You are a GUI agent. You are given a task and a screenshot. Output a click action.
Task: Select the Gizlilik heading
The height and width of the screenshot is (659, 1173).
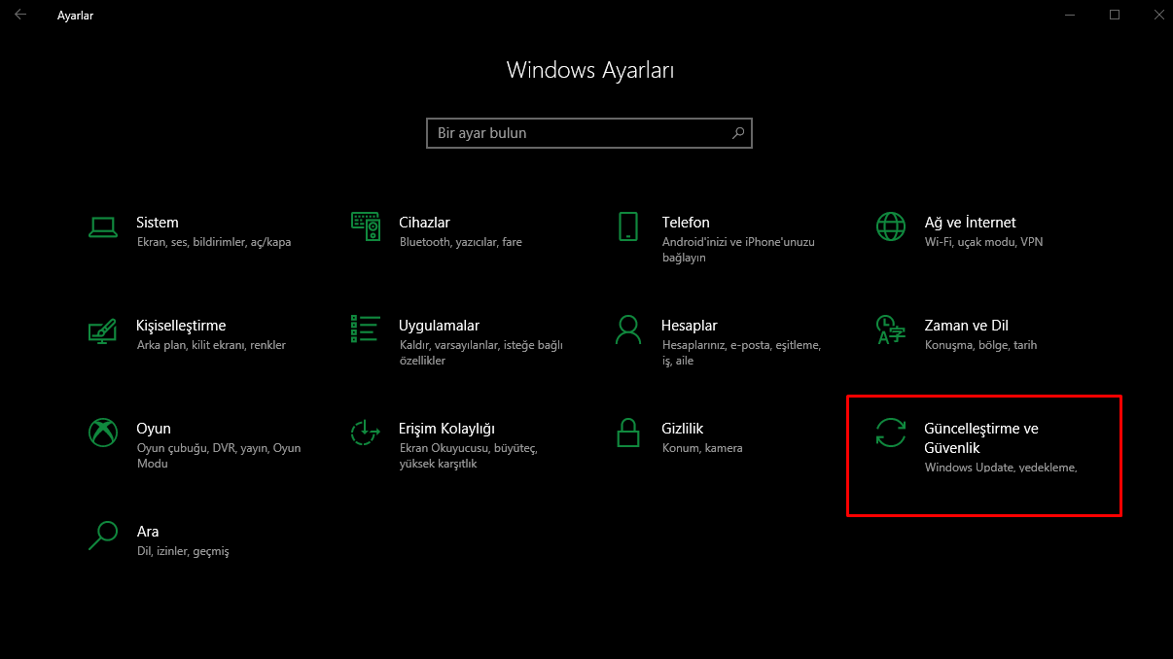pos(683,429)
